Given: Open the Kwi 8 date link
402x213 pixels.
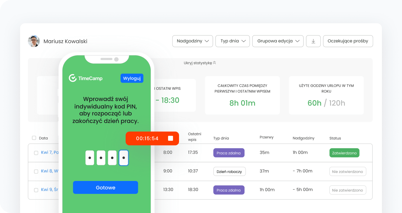Looking at the screenshot, I should point(50,171).
